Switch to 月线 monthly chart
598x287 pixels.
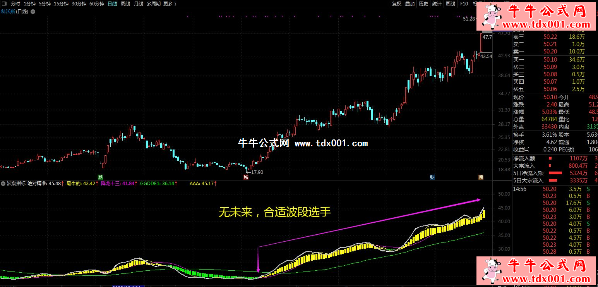pyautogui.click(x=138, y=4)
